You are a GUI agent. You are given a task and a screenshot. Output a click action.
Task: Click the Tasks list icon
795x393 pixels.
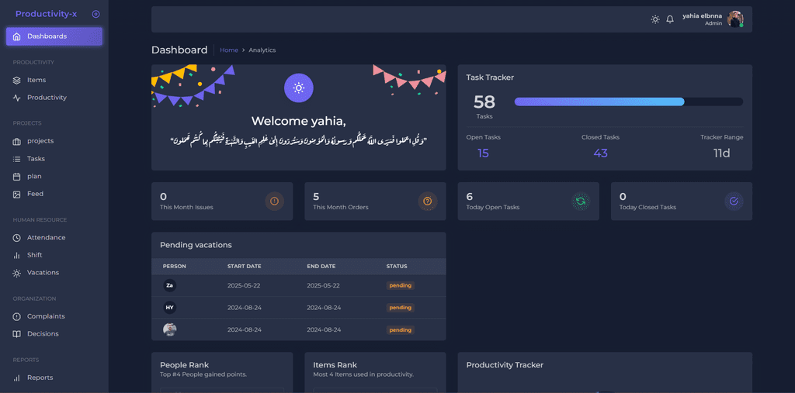click(x=17, y=159)
